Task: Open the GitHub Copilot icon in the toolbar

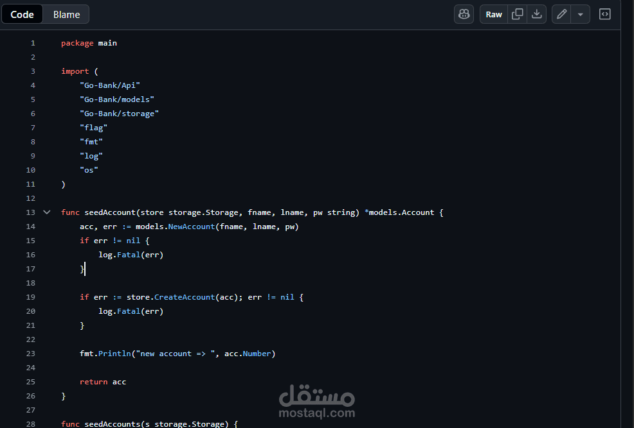Action: [x=464, y=13]
